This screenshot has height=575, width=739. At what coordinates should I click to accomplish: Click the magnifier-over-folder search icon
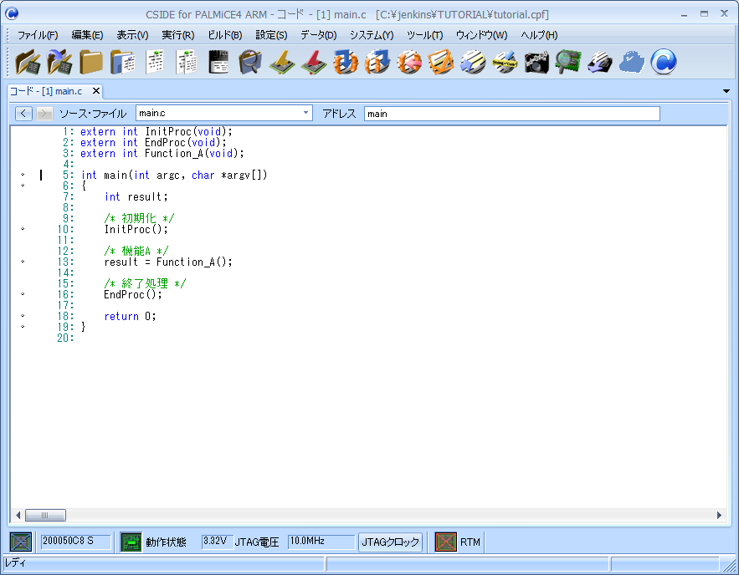click(x=250, y=62)
